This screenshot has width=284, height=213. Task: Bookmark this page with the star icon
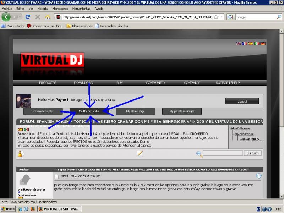[x=216, y=17]
